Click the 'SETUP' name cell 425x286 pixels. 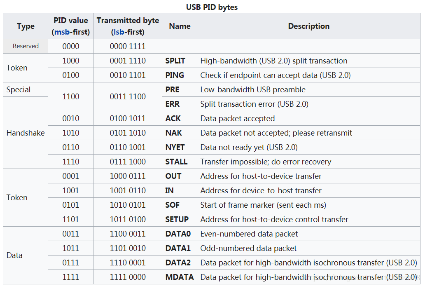click(180, 219)
